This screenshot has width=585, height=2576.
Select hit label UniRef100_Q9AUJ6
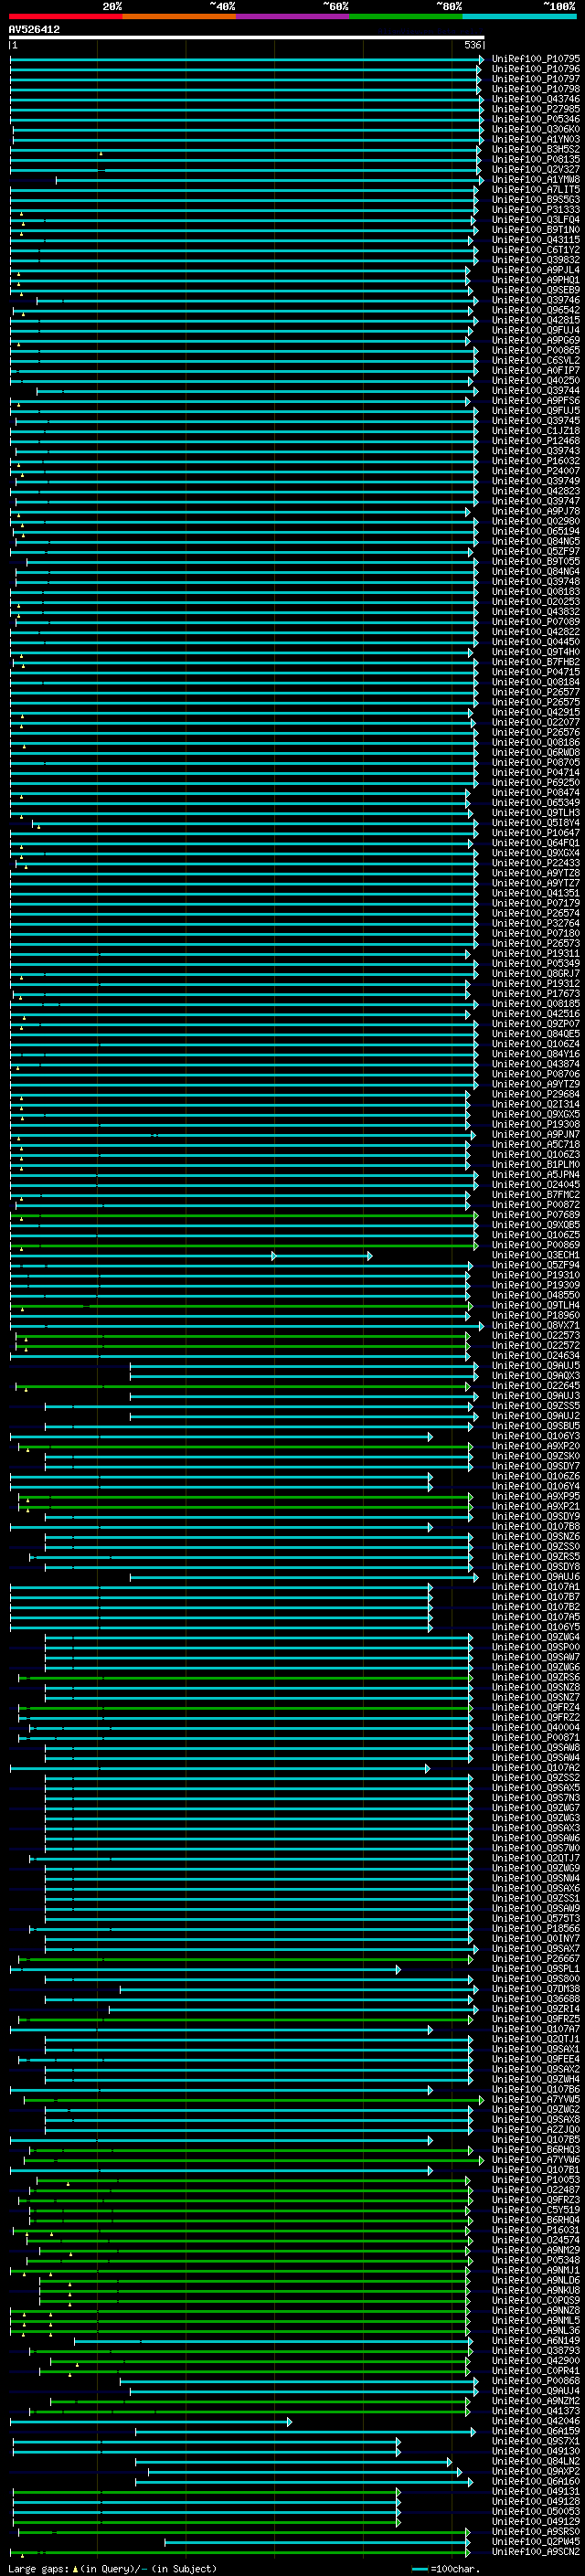coord(536,1577)
